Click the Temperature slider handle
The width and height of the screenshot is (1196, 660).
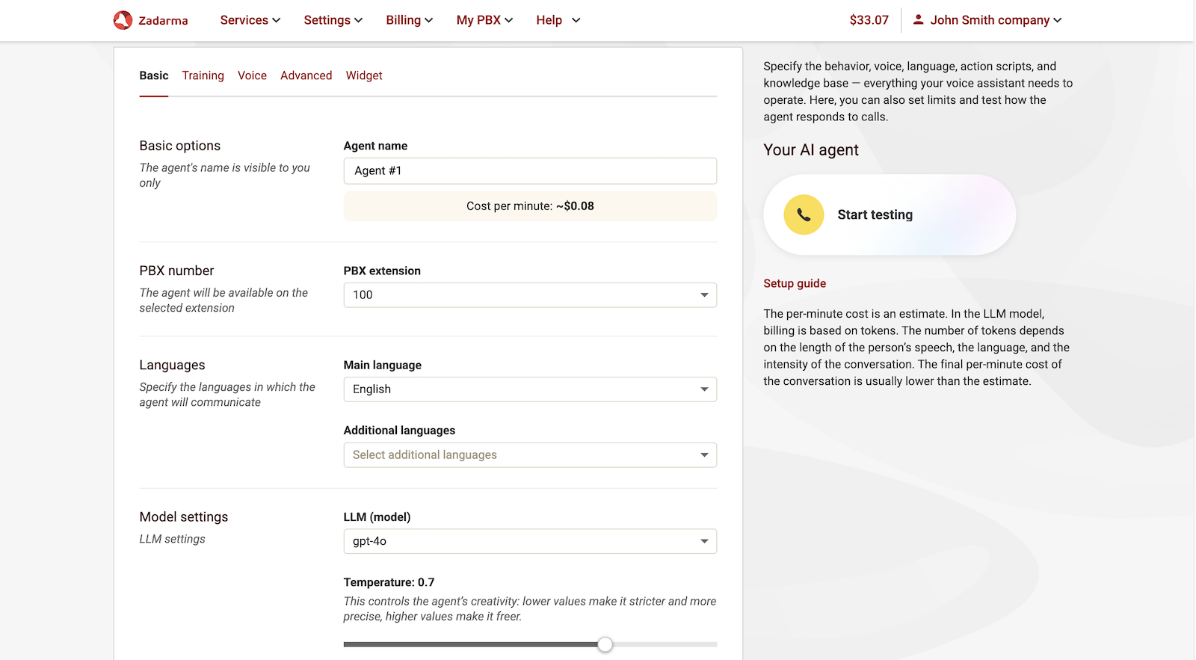[x=605, y=644]
